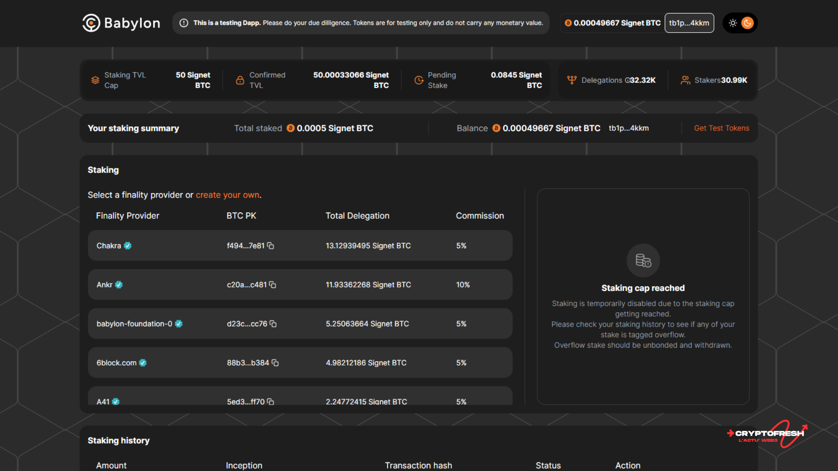
Task: Select Ankr finality provider row
Action: (x=300, y=285)
